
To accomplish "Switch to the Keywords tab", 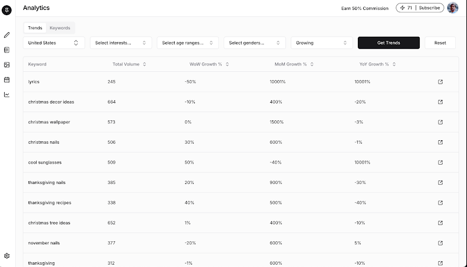I will 60,28.
